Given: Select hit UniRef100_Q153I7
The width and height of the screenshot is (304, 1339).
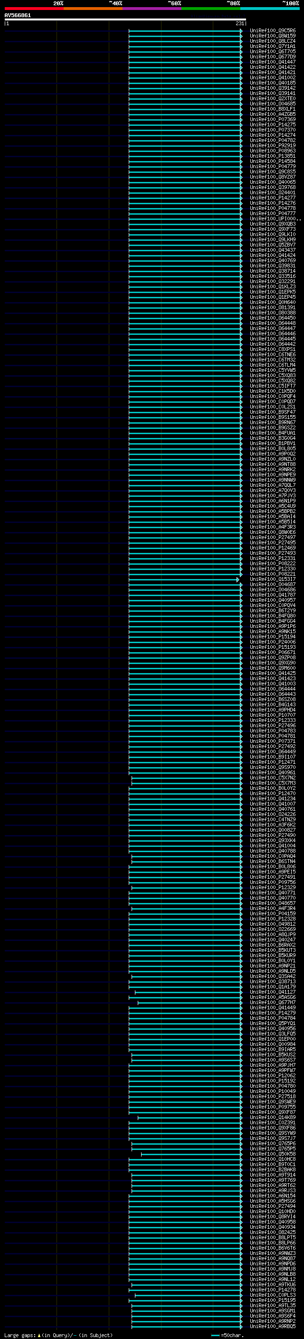Looking at the screenshot, I should click(x=272, y=579).
